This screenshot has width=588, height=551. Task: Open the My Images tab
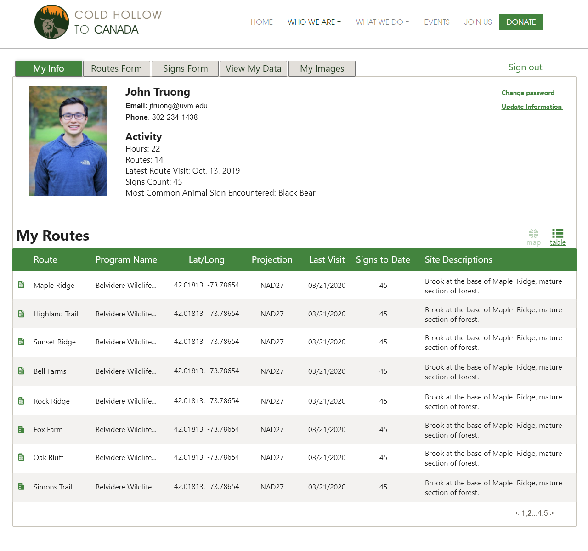coord(322,68)
